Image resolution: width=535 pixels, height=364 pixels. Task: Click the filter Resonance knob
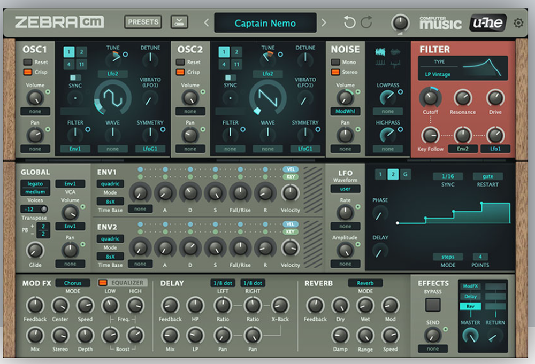click(463, 98)
